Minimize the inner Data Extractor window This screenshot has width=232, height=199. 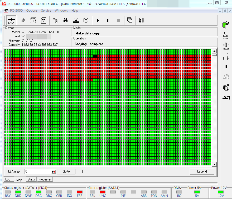click(220, 11)
